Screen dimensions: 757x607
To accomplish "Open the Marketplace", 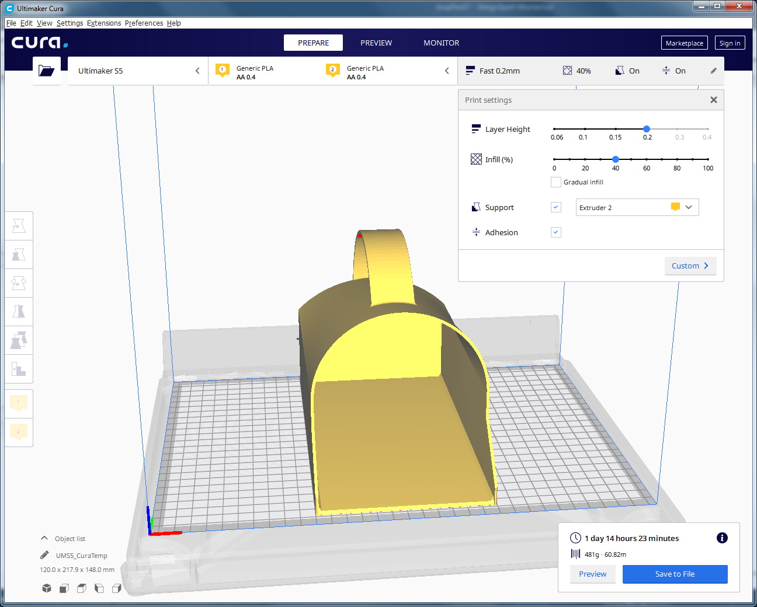I will (684, 43).
